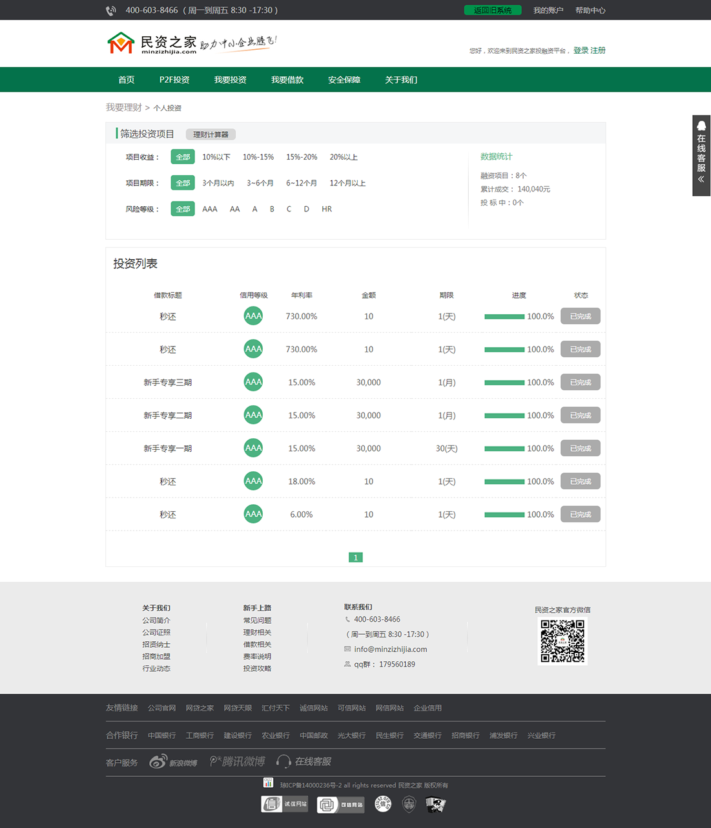Screen dimensions: 711x828
Task: Click progress bar of 新手专享三期 row
Action: coord(504,383)
